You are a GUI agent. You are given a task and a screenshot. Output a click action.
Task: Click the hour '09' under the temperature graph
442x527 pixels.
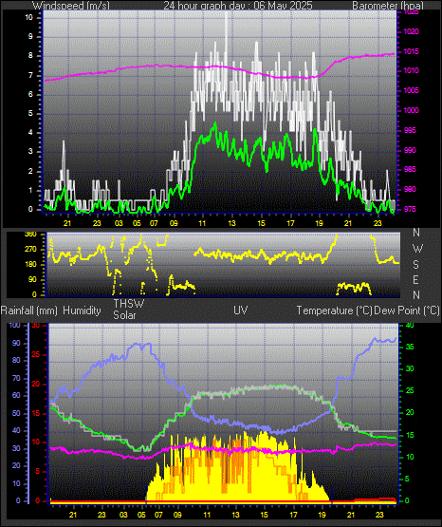(177, 515)
